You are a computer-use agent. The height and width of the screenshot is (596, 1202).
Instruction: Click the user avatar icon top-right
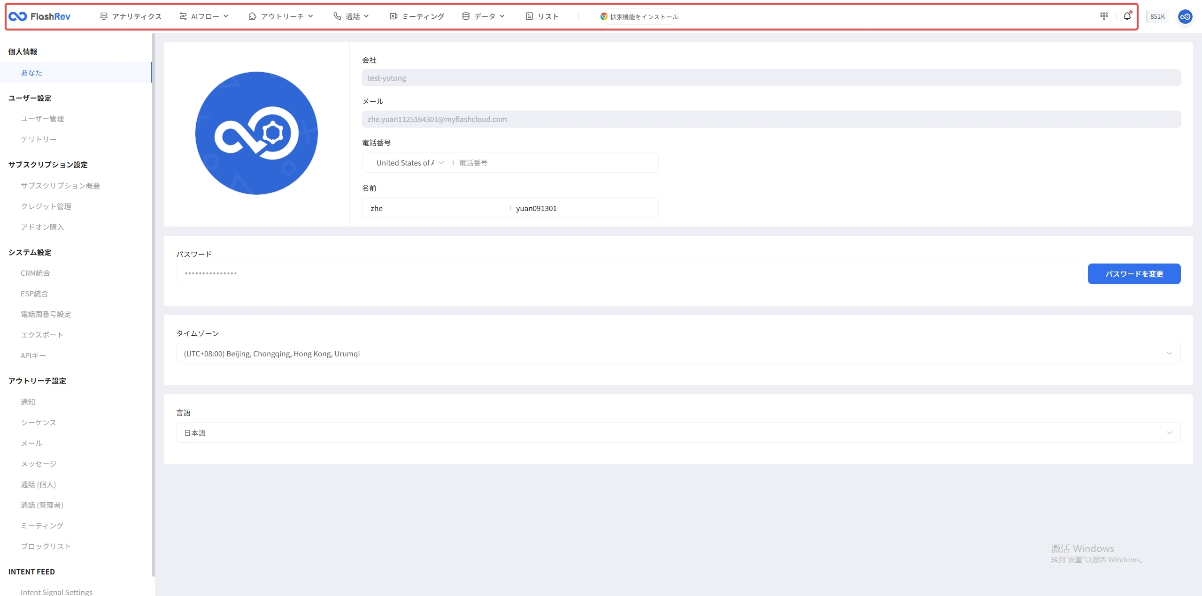tap(1185, 16)
